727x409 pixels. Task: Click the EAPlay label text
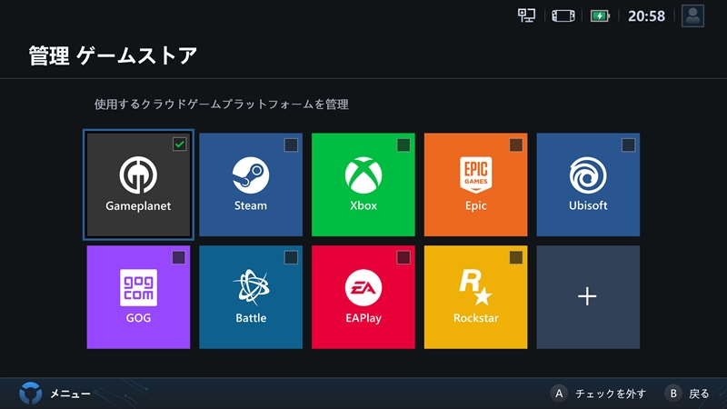[363, 319]
